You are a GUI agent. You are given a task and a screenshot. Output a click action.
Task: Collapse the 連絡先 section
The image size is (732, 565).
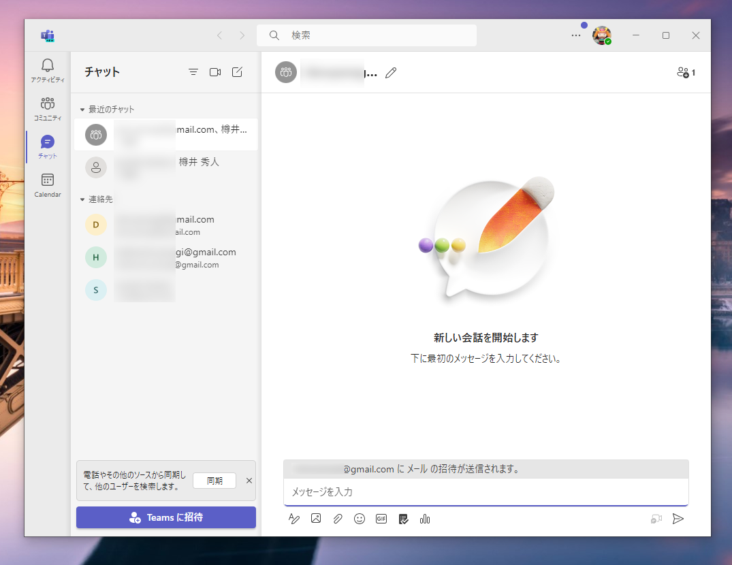pos(82,199)
